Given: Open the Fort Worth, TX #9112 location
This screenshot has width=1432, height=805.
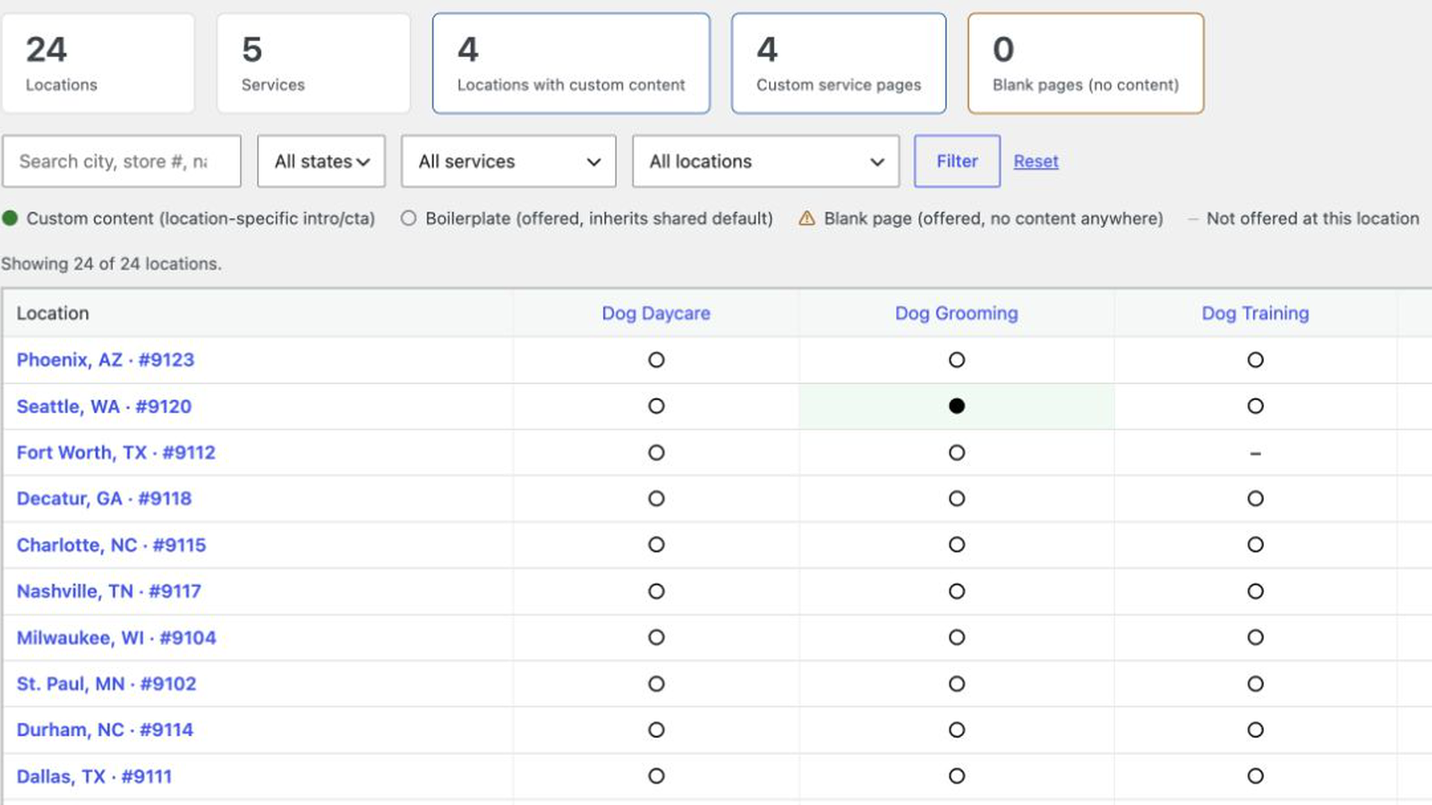Looking at the screenshot, I should [116, 453].
